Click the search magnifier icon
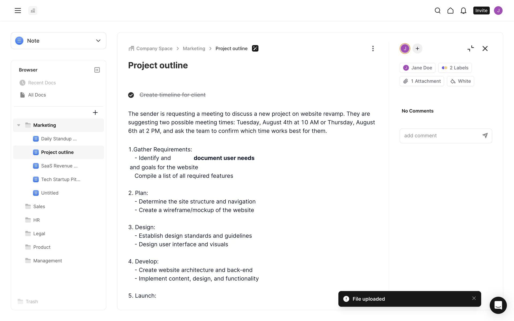Viewport: 514px width, 321px height. (437, 10)
